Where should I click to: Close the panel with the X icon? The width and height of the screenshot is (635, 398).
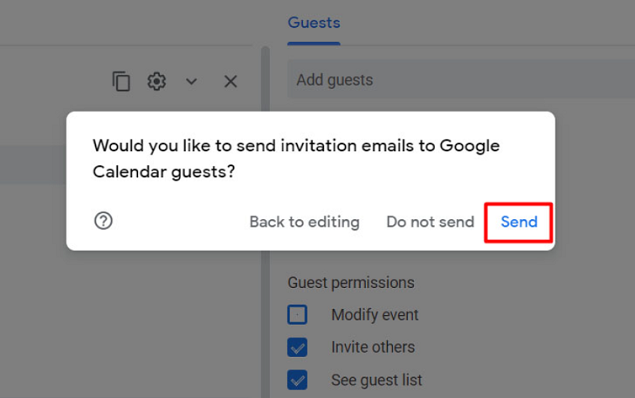(x=230, y=81)
